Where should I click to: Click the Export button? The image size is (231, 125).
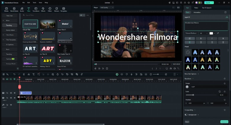[x=208, y=3]
